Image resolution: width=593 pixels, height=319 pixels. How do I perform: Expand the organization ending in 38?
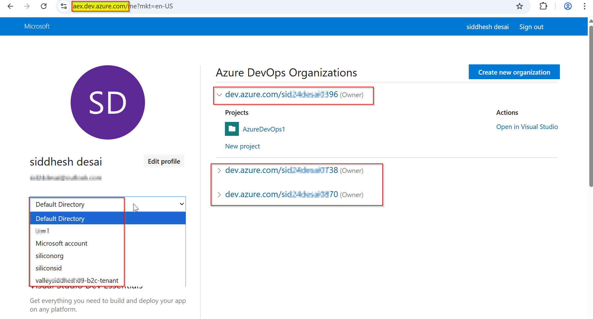[x=219, y=170]
